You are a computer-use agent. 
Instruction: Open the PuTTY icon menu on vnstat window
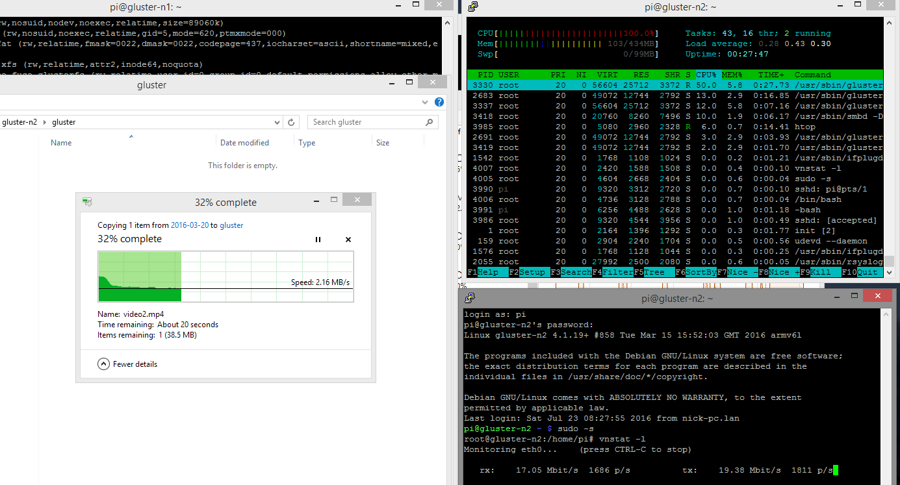coord(470,298)
